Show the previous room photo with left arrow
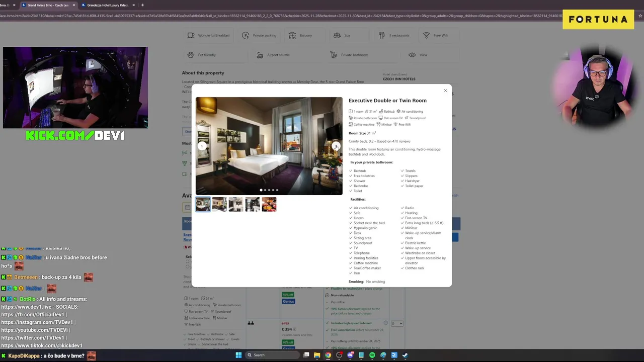 click(x=202, y=146)
